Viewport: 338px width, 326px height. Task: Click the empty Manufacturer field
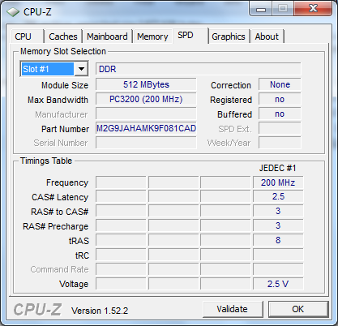coord(146,114)
